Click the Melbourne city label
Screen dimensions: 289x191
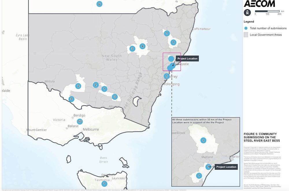pos(91,130)
